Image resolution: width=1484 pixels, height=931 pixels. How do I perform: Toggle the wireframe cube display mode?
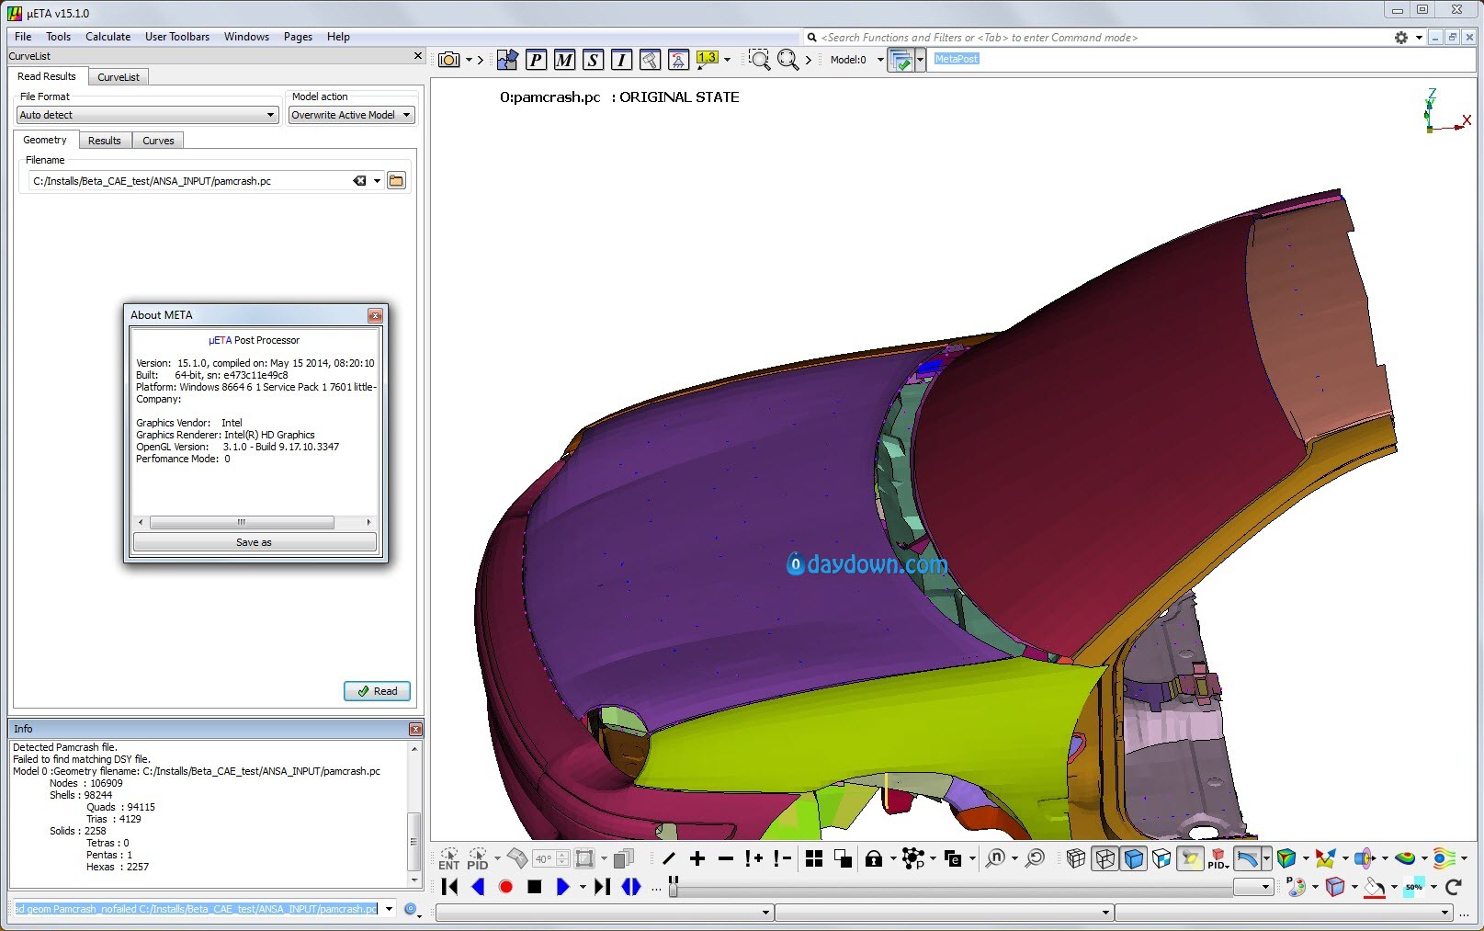[x=1105, y=858]
